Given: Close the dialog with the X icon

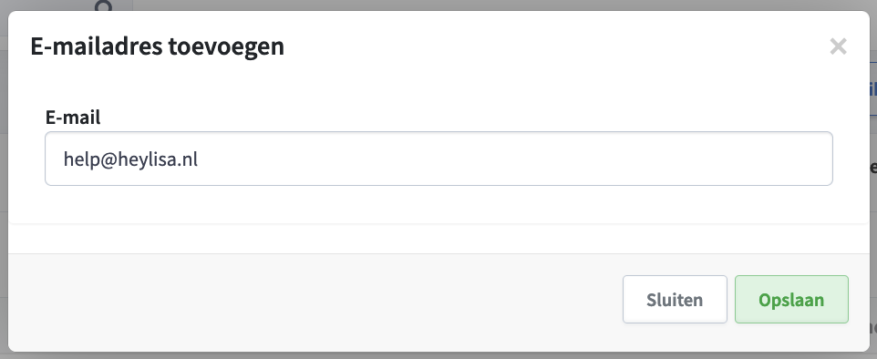Looking at the screenshot, I should point(838,46).
